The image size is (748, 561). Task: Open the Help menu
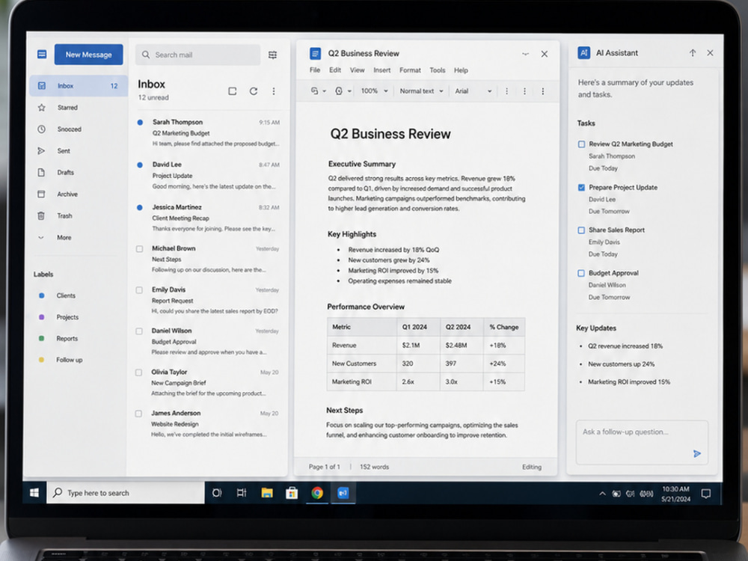click(461, 70)
